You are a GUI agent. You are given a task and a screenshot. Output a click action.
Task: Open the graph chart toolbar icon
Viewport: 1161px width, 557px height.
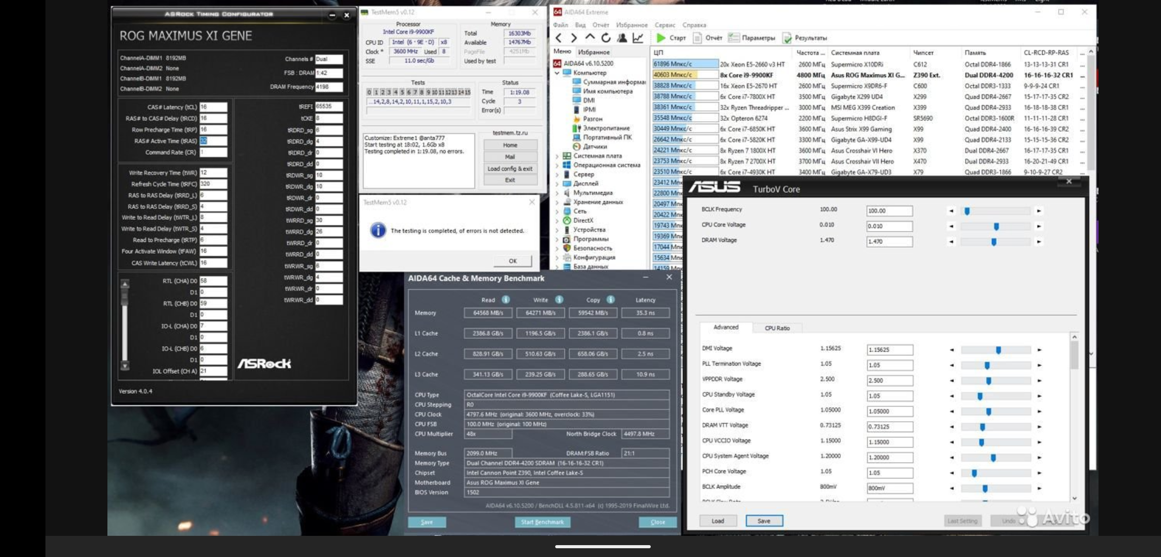point(638,38)
